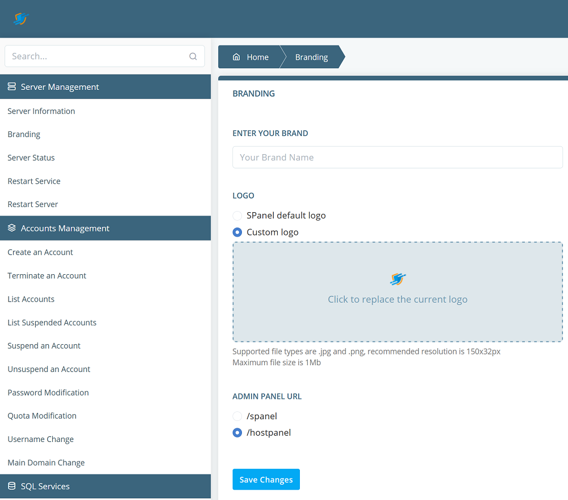Open List Suspended Accounts

(52, 323)
